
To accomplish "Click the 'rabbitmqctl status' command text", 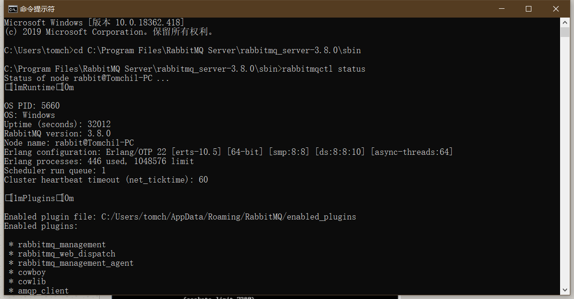I will tap(323, 69).
